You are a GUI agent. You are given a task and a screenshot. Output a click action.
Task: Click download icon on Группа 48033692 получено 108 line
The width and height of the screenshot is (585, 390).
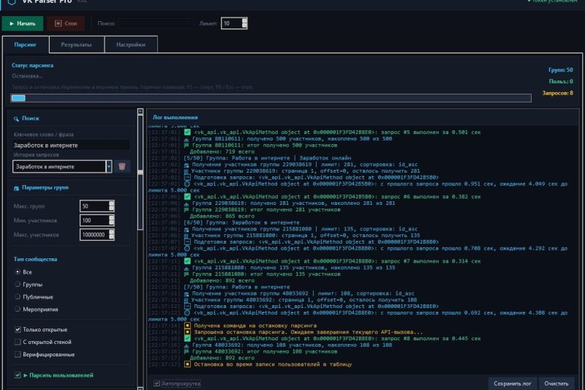coord(186,345)
